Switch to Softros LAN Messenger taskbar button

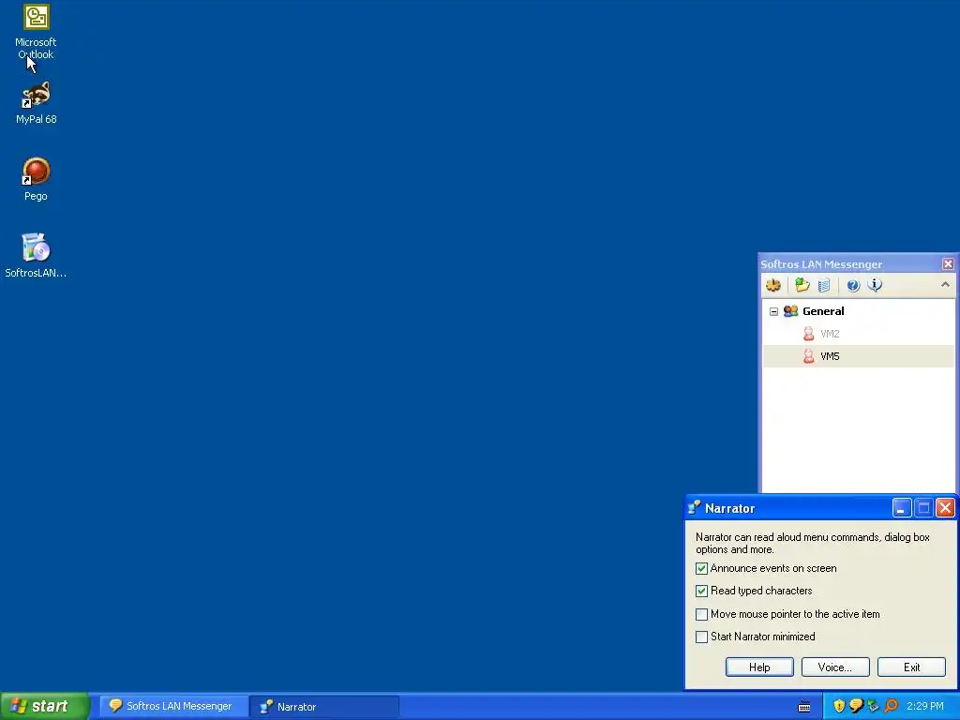(x=172, y=706)
